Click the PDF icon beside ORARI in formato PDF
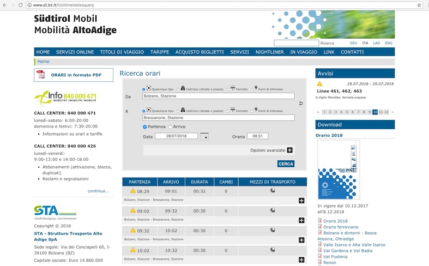The width and height of the screenshot is (429, 266). click(x=40, y=75)
